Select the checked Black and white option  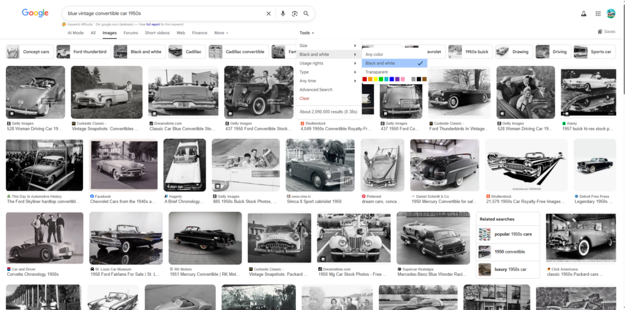[394, 63]
